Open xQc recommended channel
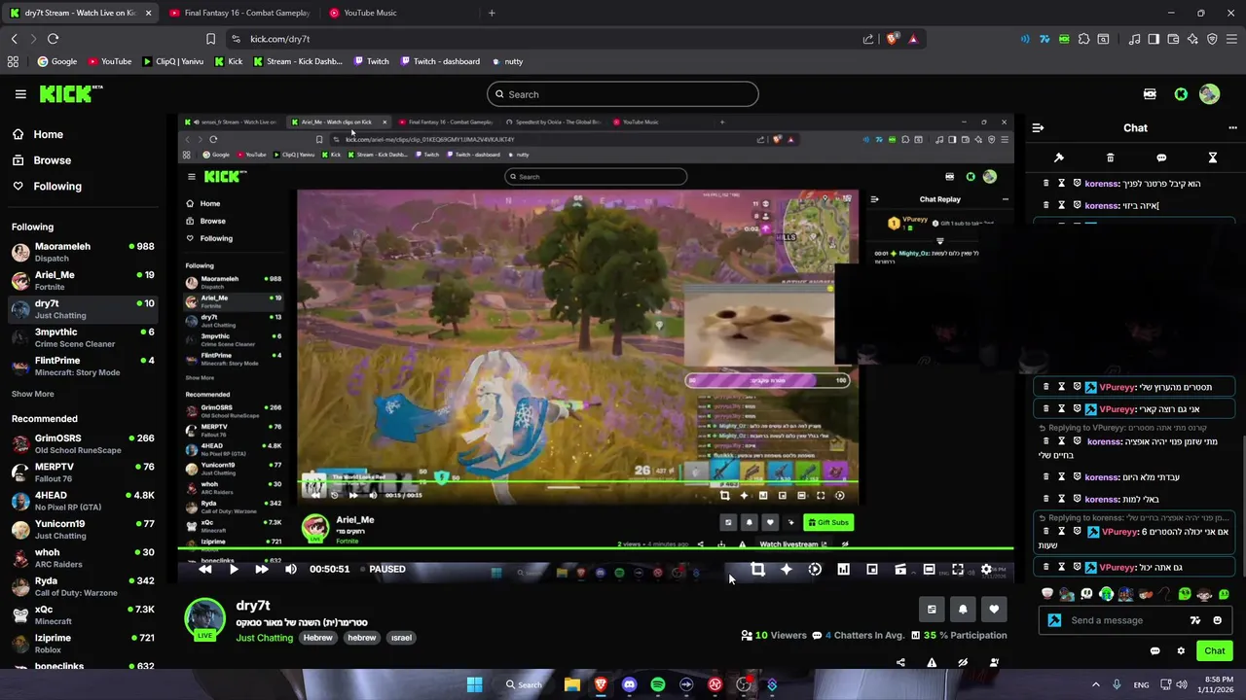This screenshot has height=700, width=1246. [83, 614]
